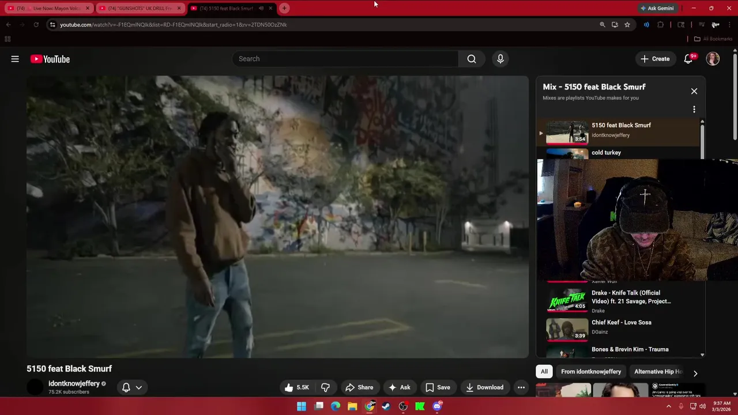Switch to Live Now: Mayon Volcano tab
This screenshot has width=738, height=415.
[x=49, y=8]
